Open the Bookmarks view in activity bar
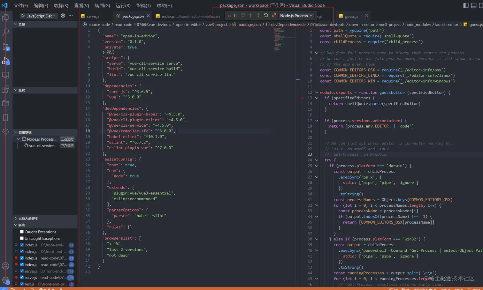This screenshot has width=483, height=290. point(5,118)
